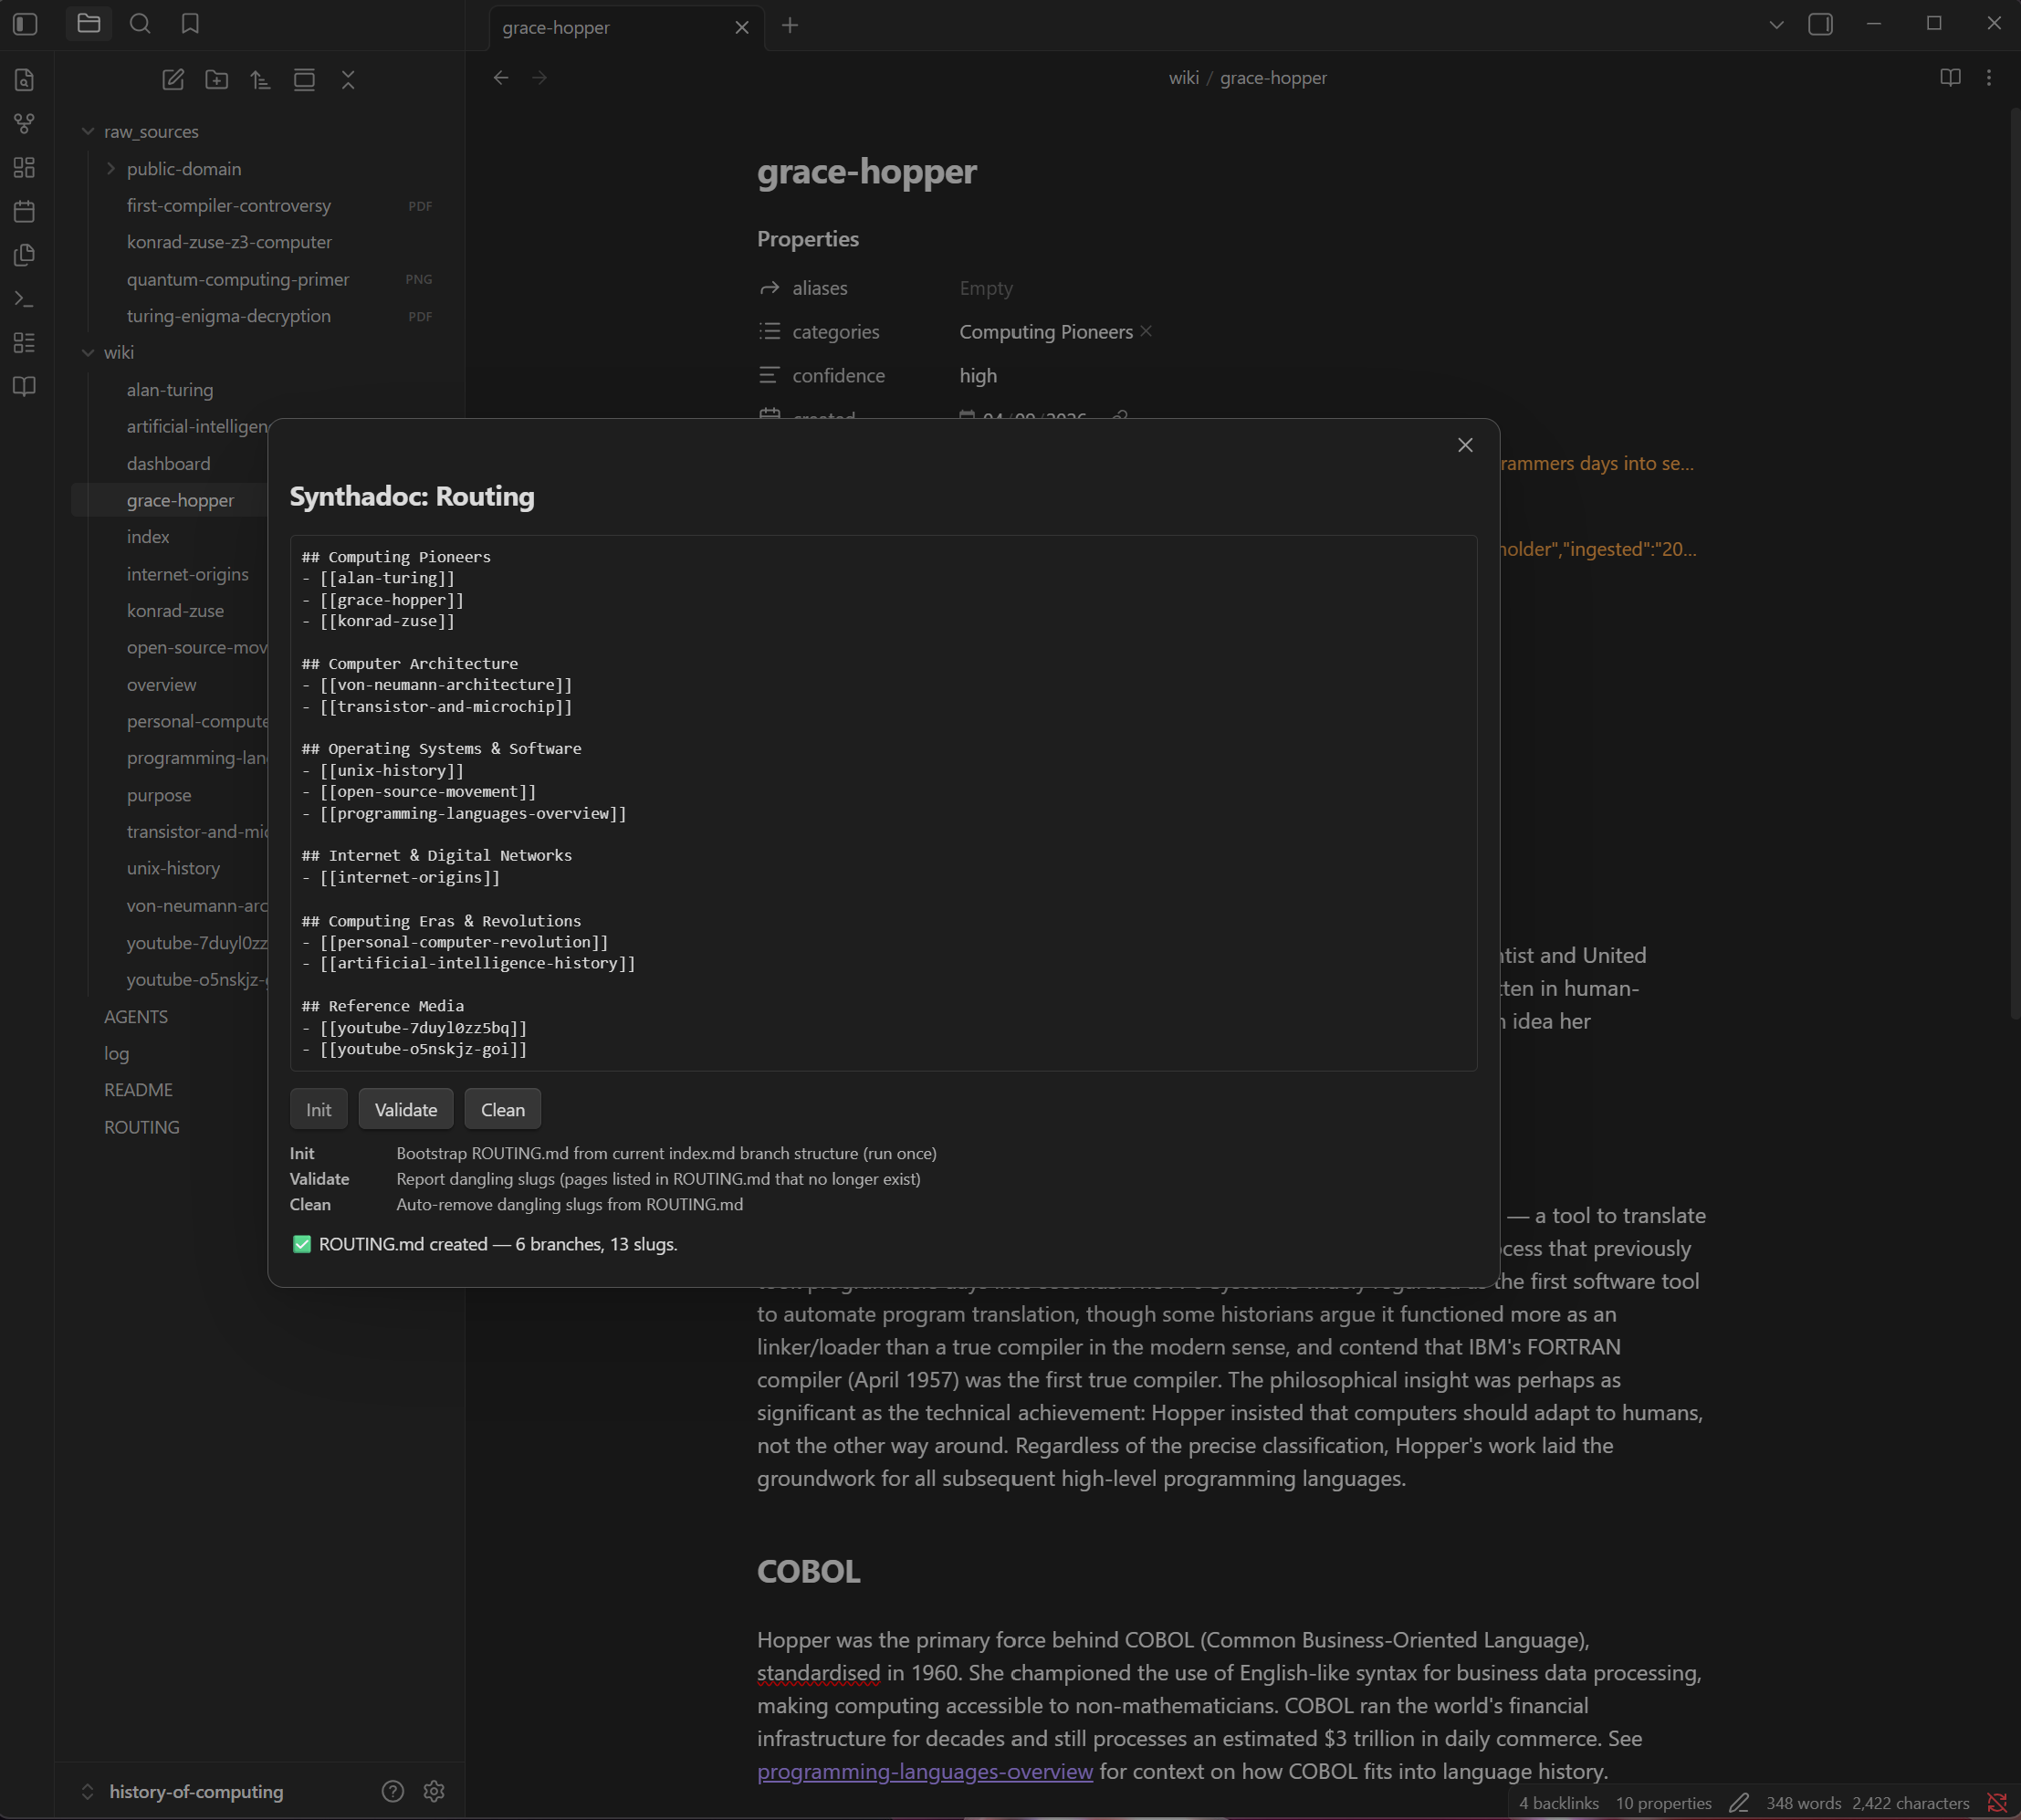
Task: Click the templates copy icon in ribbon
Action: pos(25,255)
